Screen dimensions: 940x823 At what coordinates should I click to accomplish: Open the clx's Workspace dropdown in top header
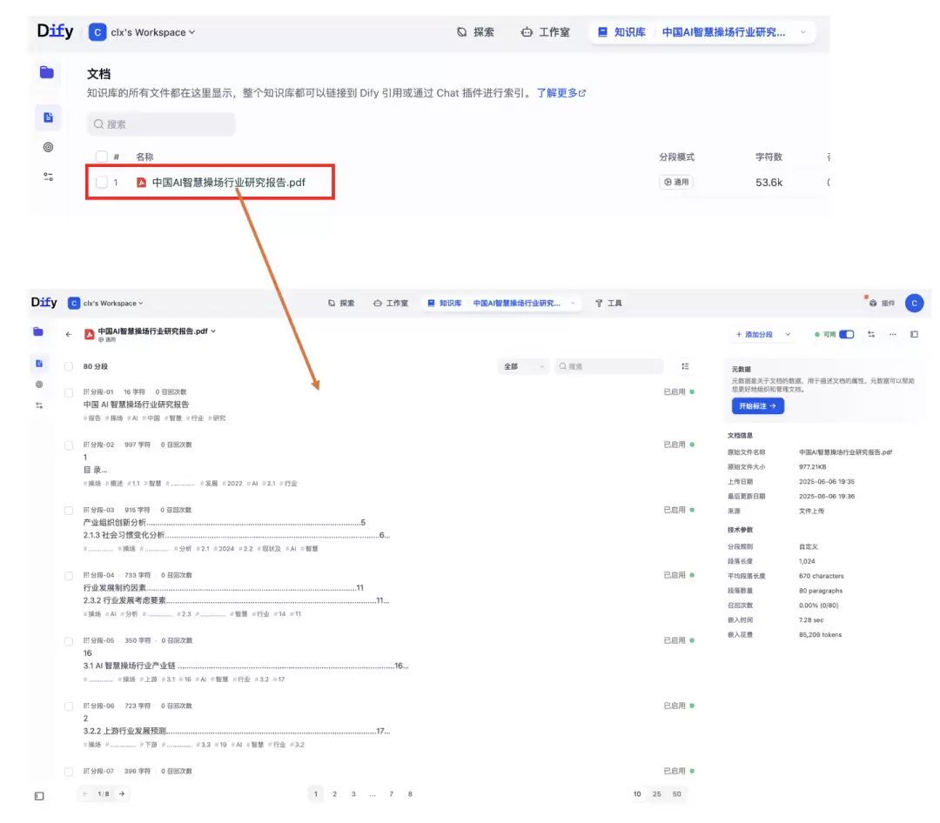click(x=142, y=32)
